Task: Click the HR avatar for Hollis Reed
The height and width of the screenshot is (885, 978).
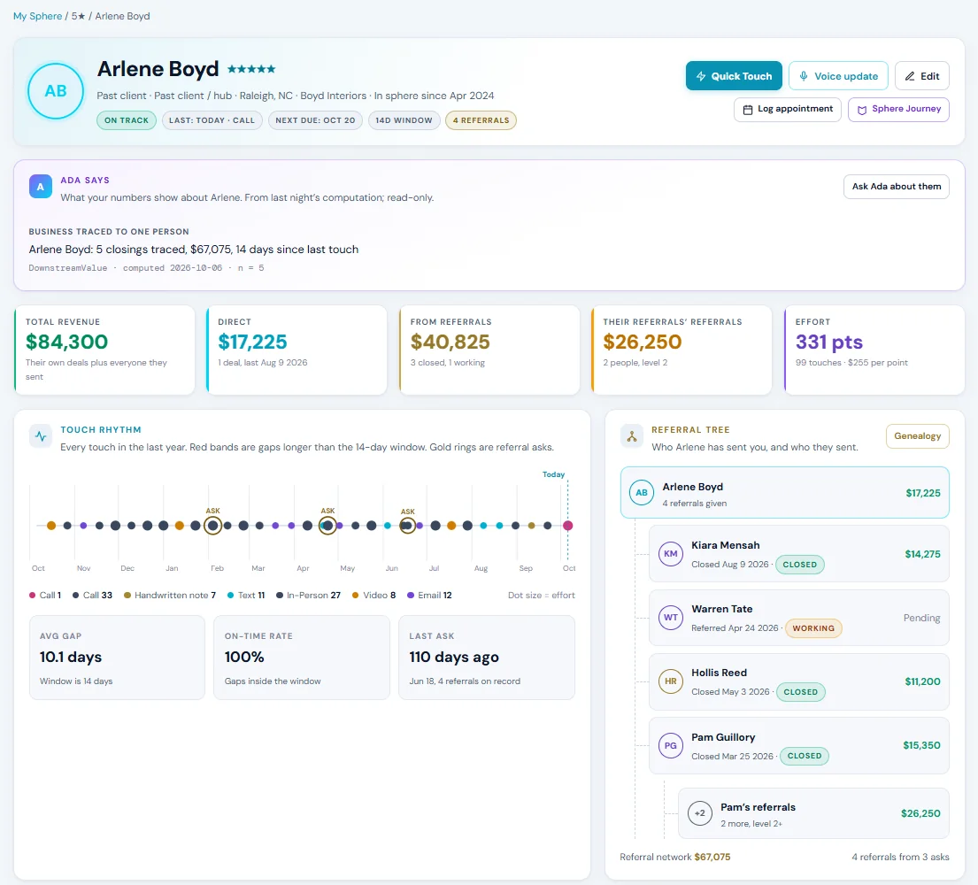Action: tap(671, 681)
